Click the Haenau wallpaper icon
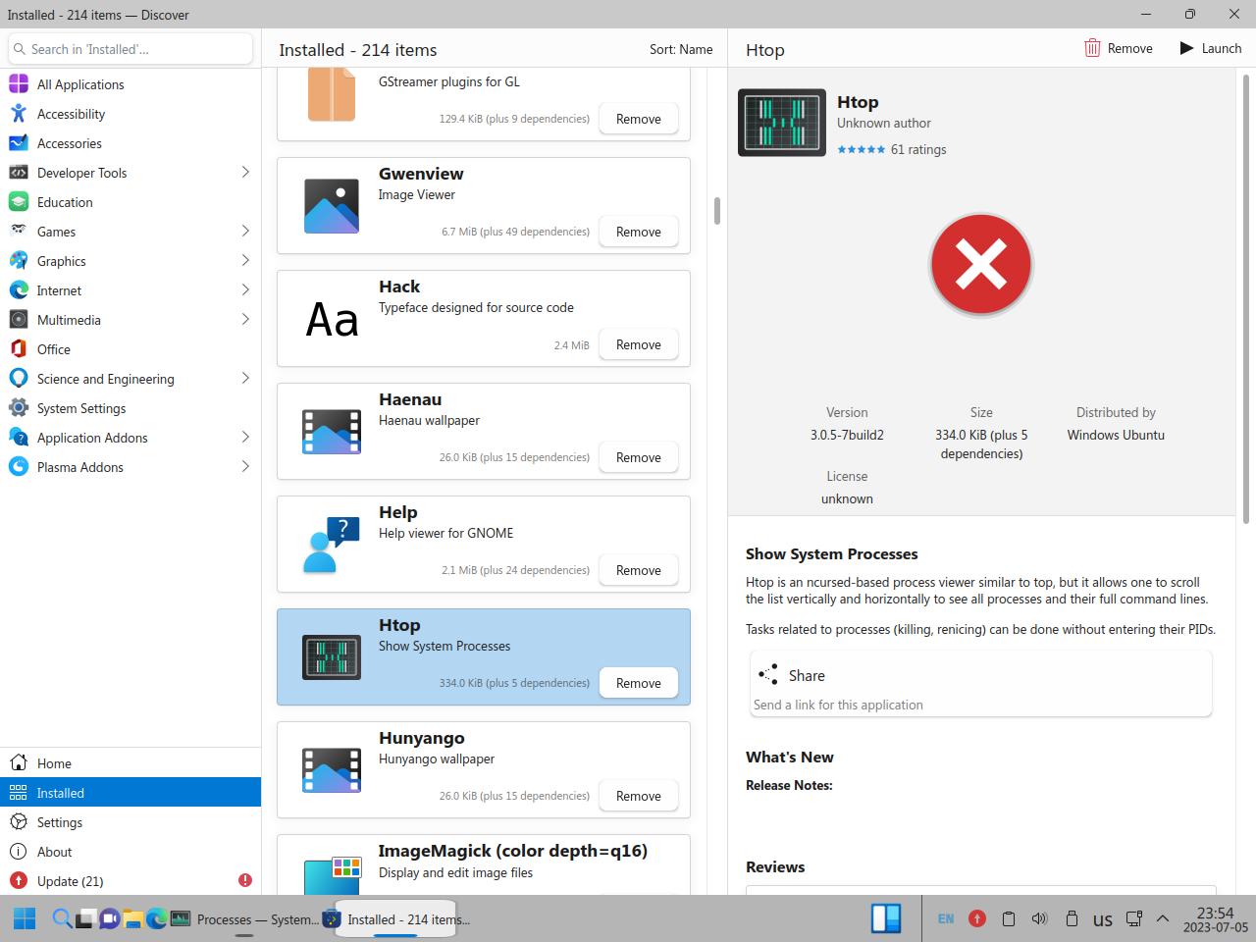The image size is (1256, 942). click(332, 432)
